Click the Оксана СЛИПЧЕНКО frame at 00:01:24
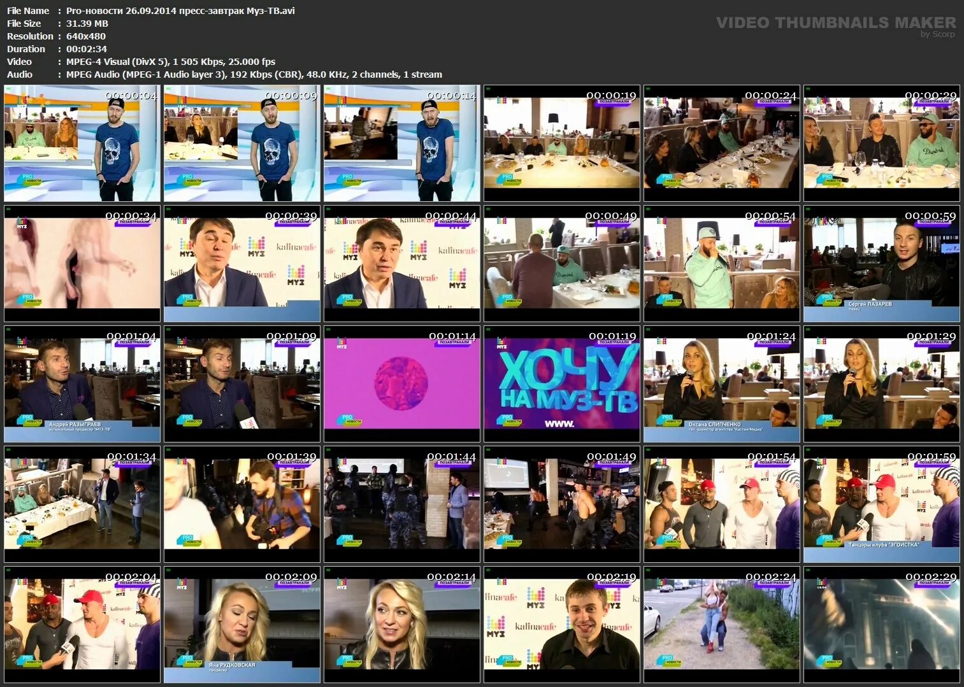This screenshot has height=687, width=964. [x=722, y=384]
